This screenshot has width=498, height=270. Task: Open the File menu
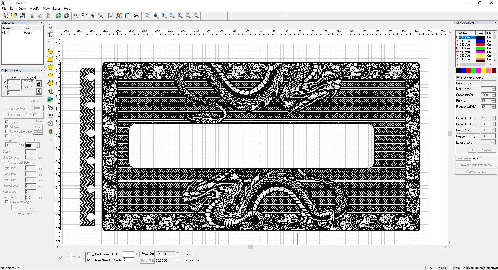(4, 9)
